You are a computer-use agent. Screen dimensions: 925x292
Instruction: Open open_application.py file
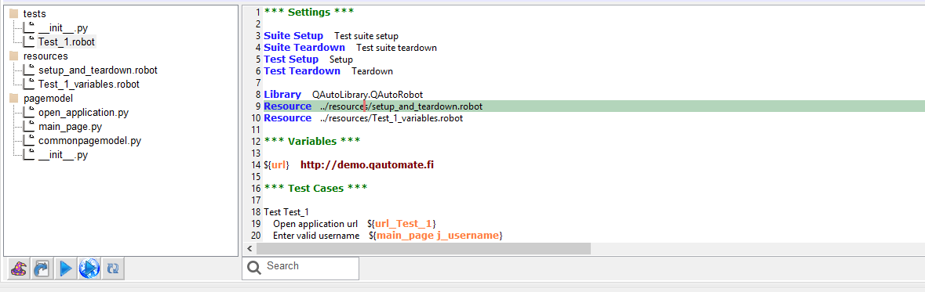click(83, 113)
